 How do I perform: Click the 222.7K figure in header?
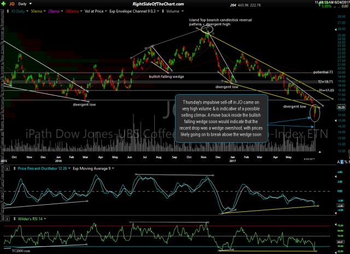255,5
